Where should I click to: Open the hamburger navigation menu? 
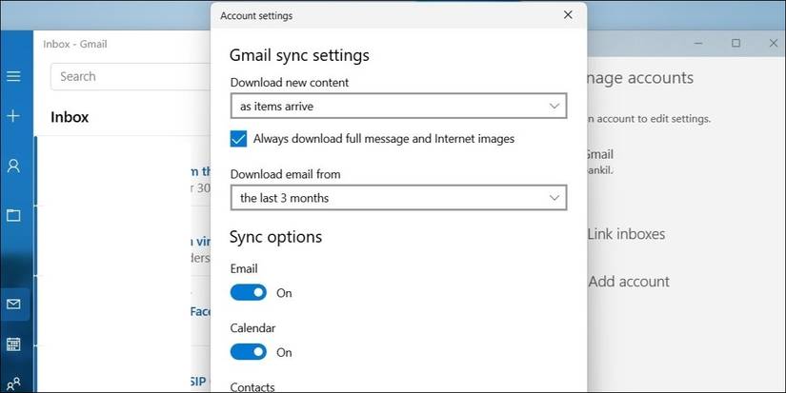[13, 76]
